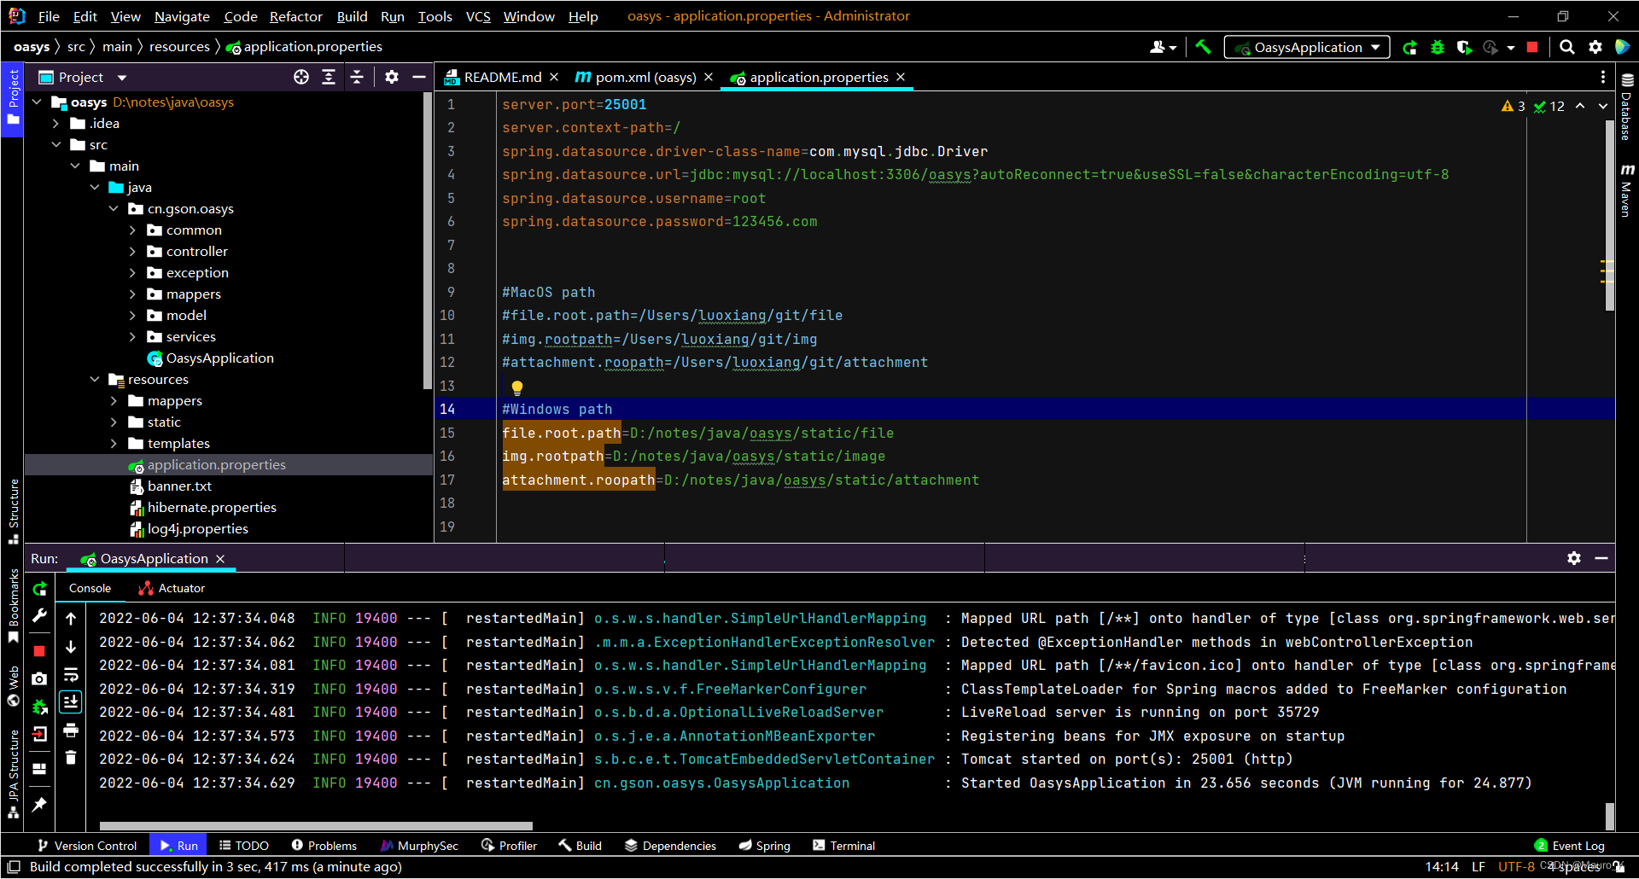Screen dimensions: 1639x879
Task: Open the Refactor menu
Action: (295, 16)
